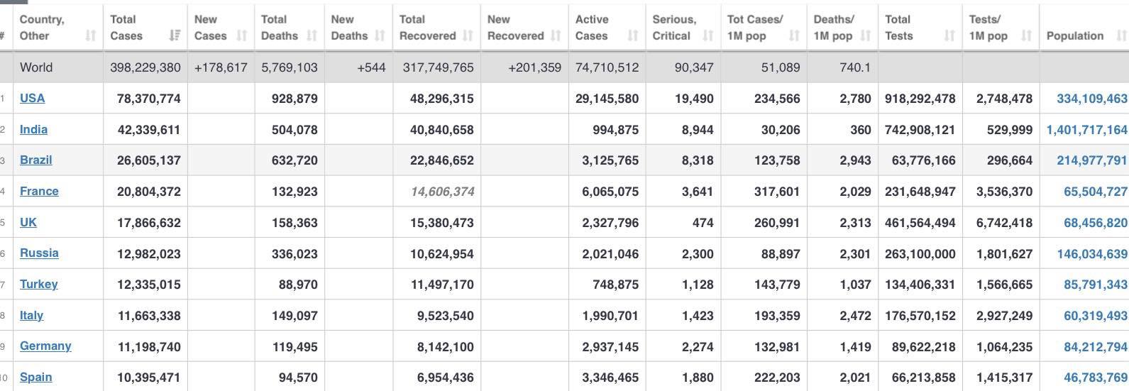Click Active Cases sort arrow icon

pos(633,35)
